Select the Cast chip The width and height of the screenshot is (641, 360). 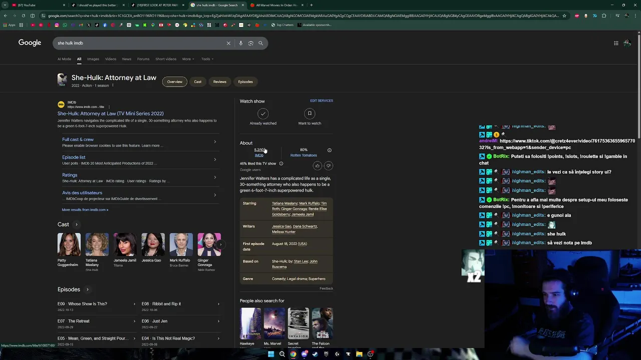(x=198, y=81)
